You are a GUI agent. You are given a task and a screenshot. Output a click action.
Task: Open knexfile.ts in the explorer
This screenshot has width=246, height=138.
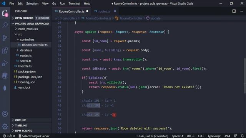(x=25, y=66)
